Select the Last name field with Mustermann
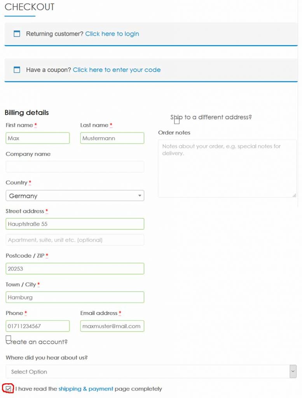302x398 pixels. (x=112, y=138)
